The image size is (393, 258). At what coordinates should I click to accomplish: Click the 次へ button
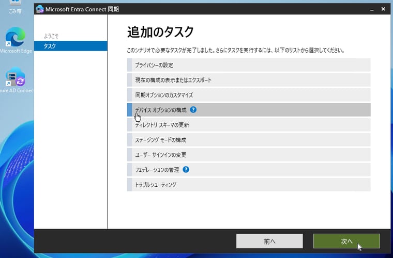[346, 241]
